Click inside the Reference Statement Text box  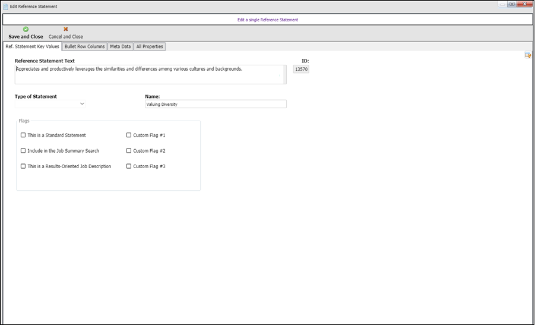tap(150, 74)
